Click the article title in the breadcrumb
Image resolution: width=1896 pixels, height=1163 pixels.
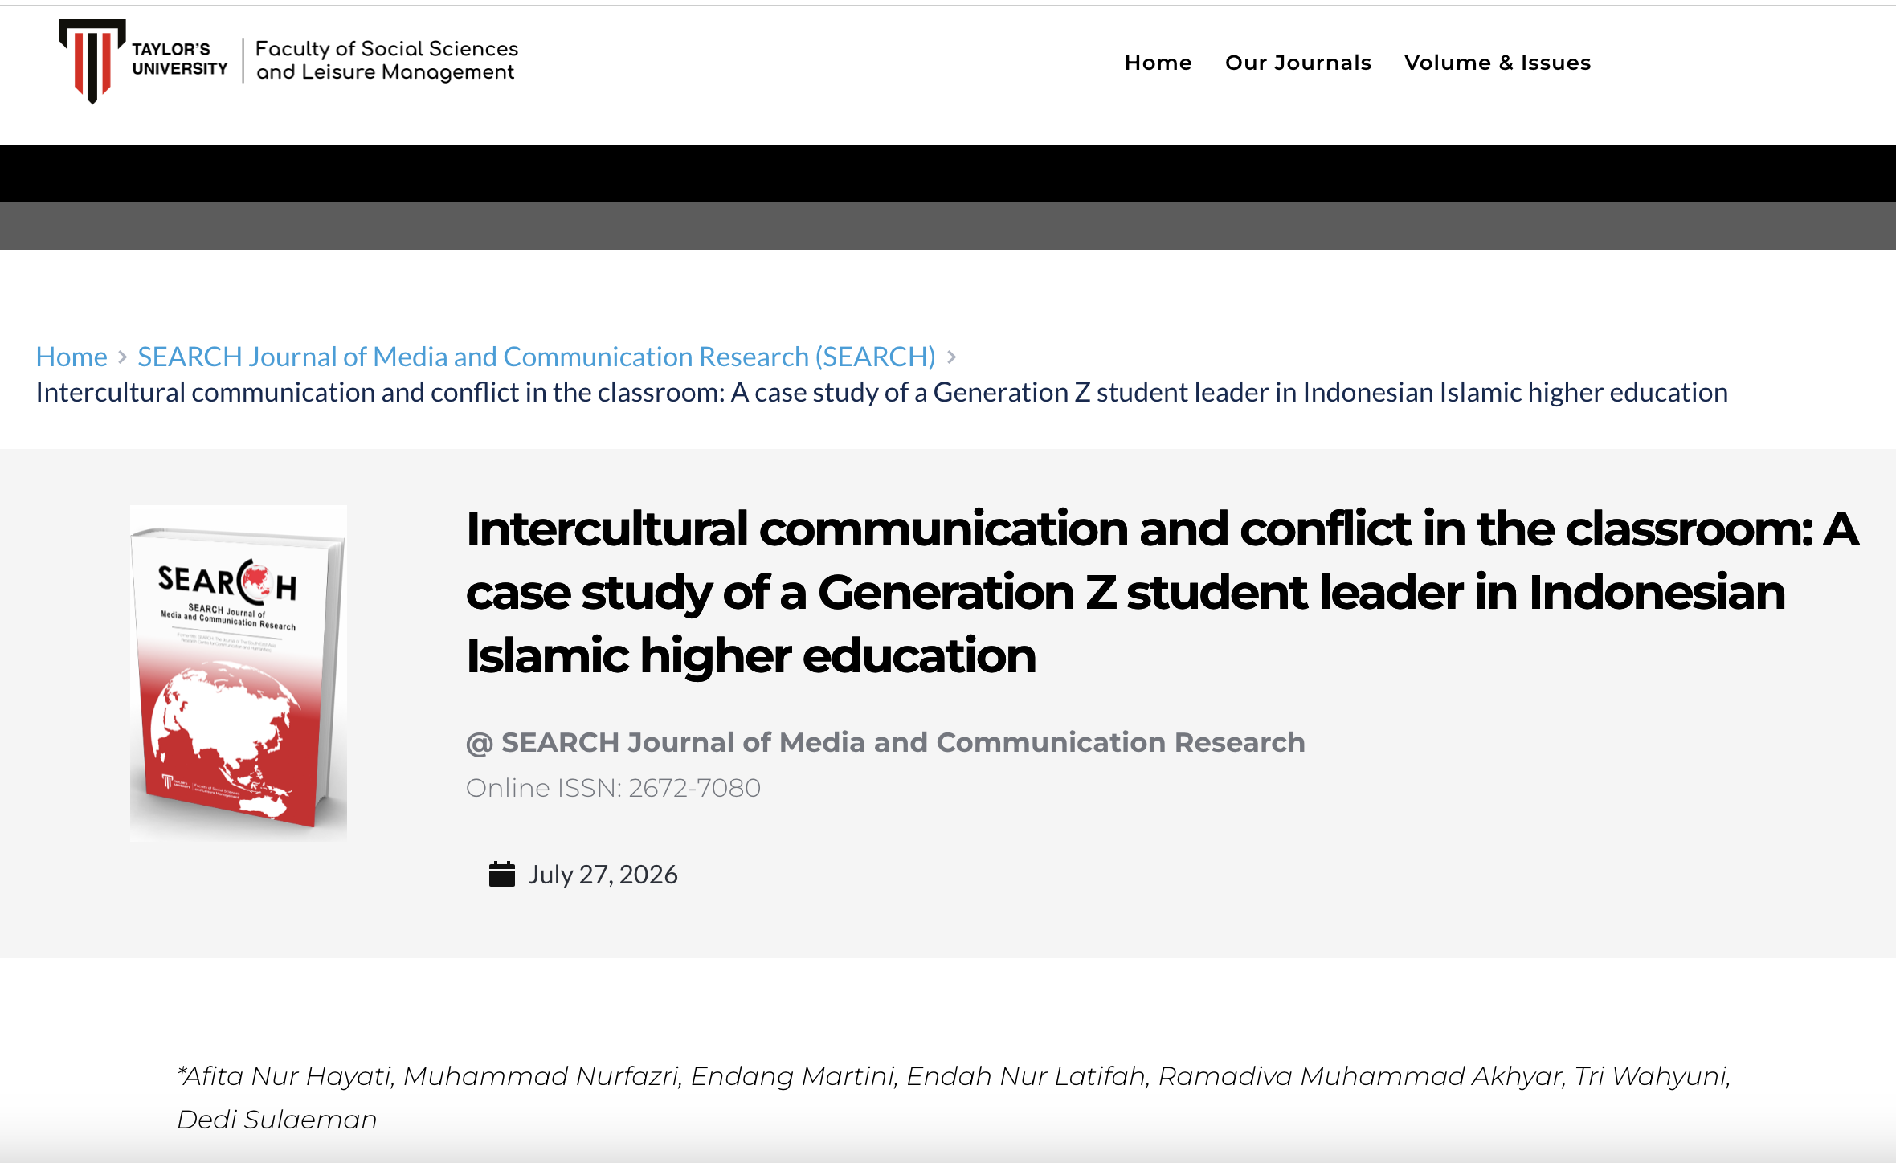tap(882, 392)
